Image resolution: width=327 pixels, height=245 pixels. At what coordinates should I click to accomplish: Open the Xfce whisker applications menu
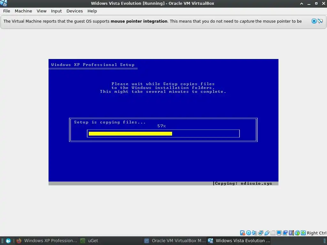[x=8, y=241]
